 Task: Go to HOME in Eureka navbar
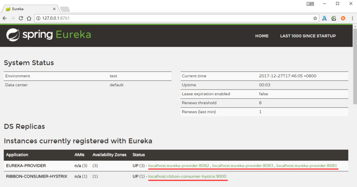pos(262,36)
